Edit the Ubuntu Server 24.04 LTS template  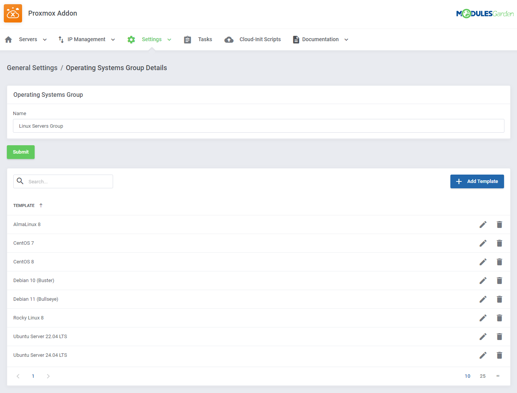(x=483, y=355)
